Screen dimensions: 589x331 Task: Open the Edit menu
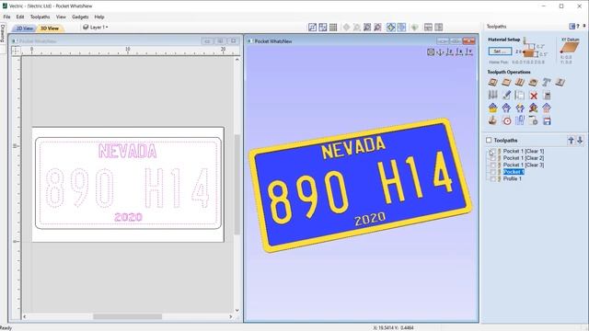click(x=20, y=17)
